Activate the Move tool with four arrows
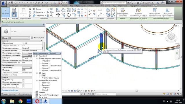Screen dimensions: 185x104 pyautogui.click(x=58, y=15)
